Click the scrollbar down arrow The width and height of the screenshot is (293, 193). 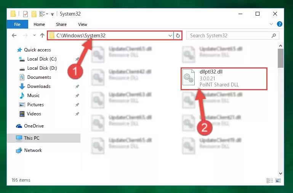tap(280, 174)
